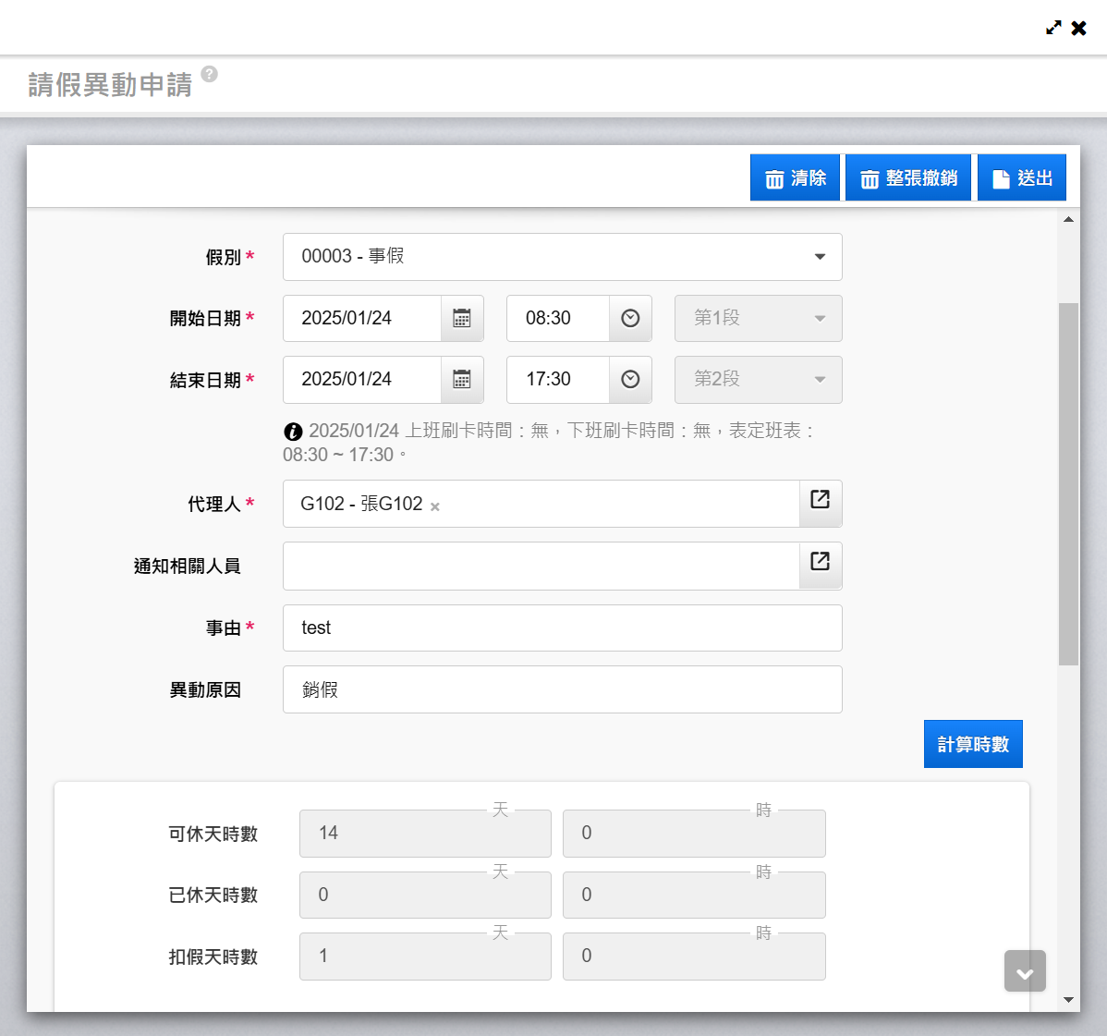Click the 可休天時數 days field showing 14

425,834
